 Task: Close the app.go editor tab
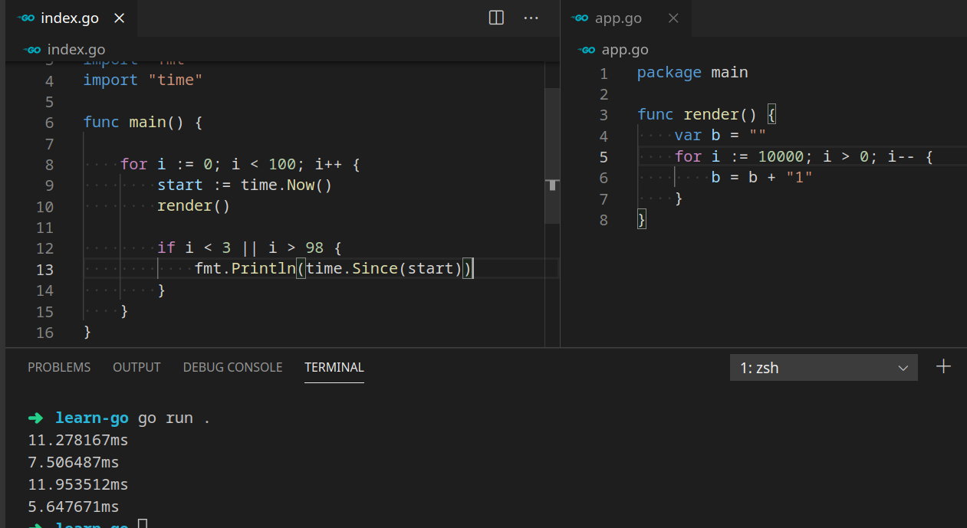pyautogui.click(x=673, y=18)
